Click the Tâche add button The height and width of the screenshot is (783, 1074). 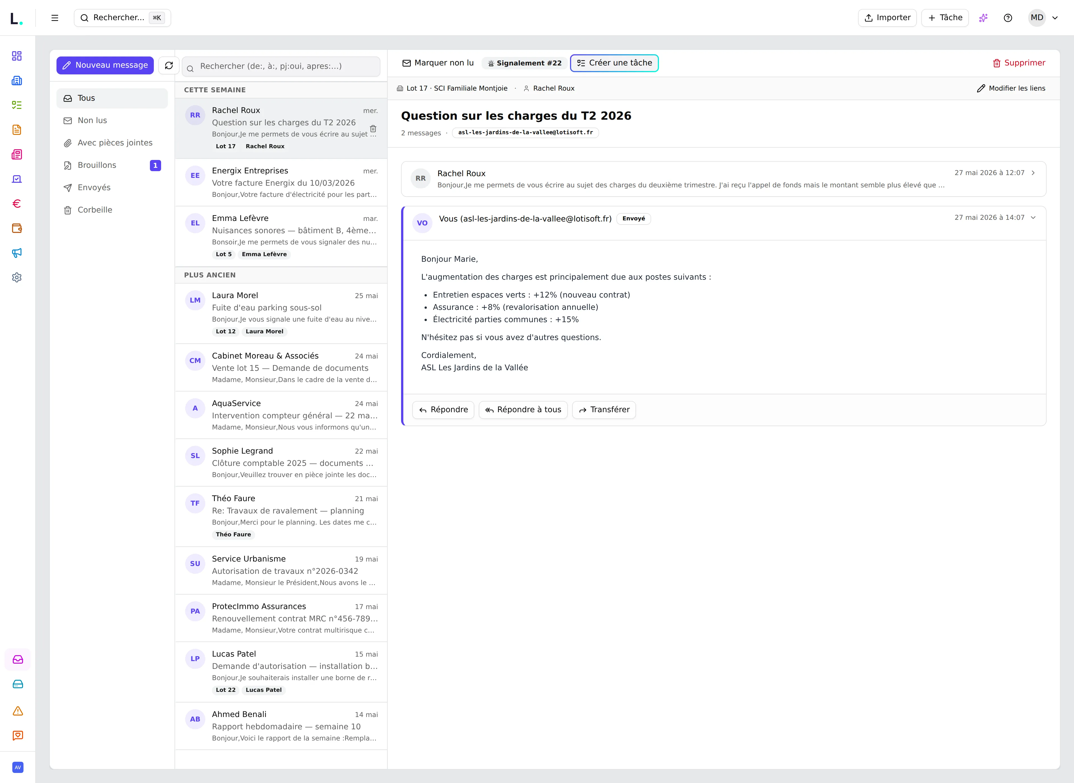click(945, 18)
